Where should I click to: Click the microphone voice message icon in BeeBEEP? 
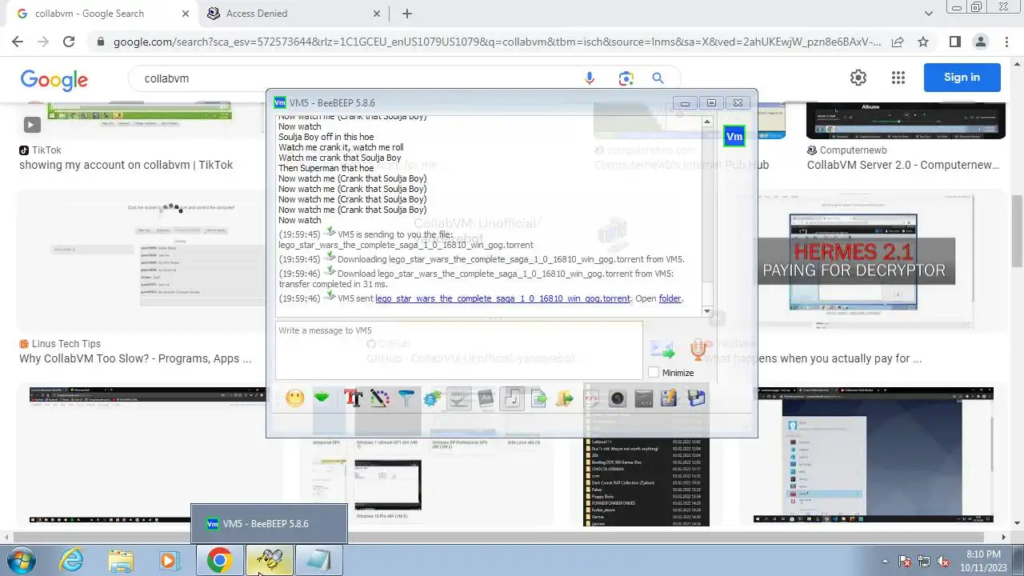(698, 349)
